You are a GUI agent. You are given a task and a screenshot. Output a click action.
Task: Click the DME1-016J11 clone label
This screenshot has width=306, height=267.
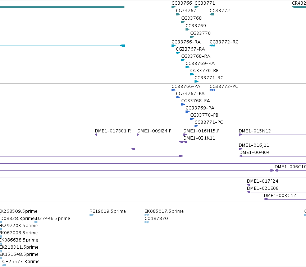click(x=254, y=145)
